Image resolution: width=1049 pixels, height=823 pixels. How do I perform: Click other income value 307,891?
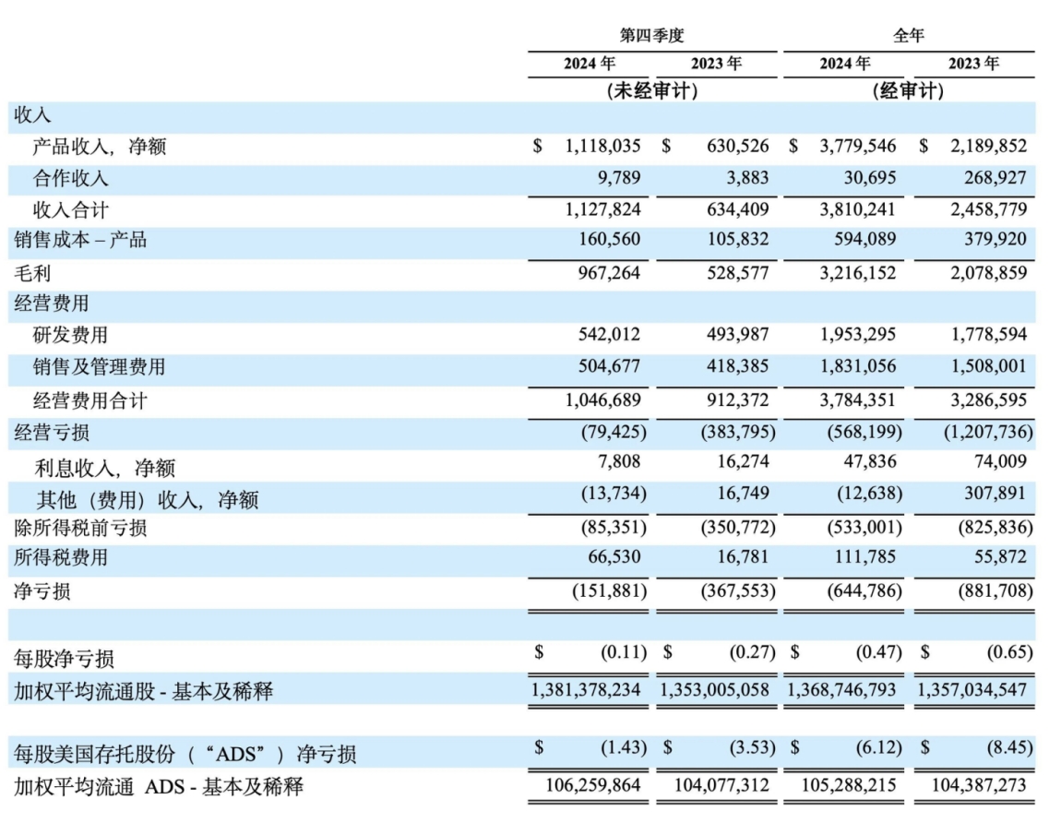[x=995, y=493]
